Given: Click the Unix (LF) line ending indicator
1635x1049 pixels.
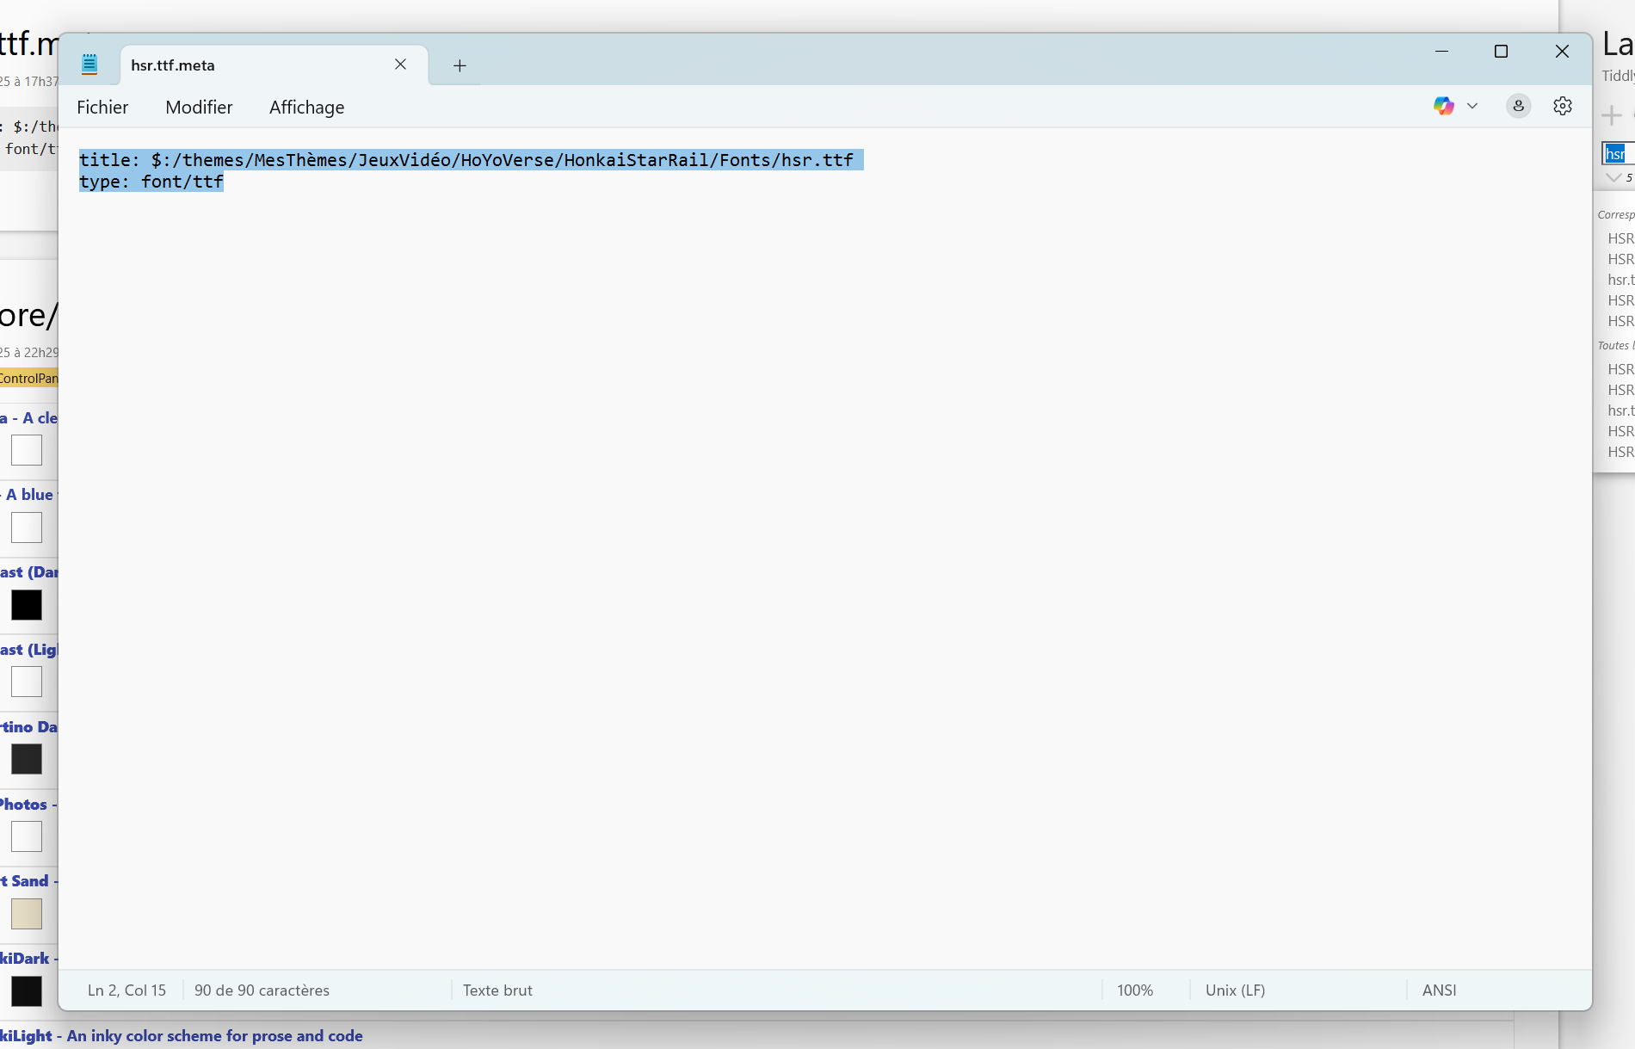Looking at the screenshot, I should click(x=1235, y=990).
